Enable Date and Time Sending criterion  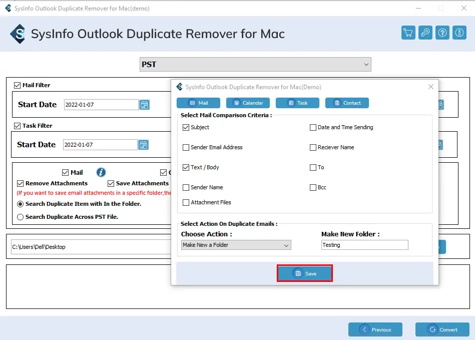coord(313,128)
